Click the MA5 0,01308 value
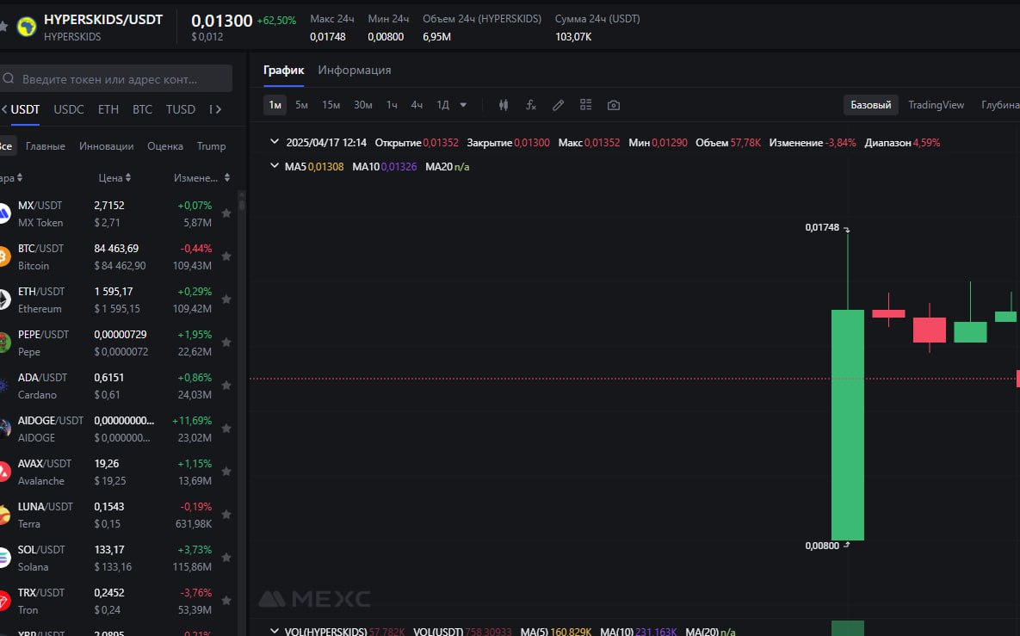The width and height of the screenshot is (1020, 636). (x=314, y=166)
